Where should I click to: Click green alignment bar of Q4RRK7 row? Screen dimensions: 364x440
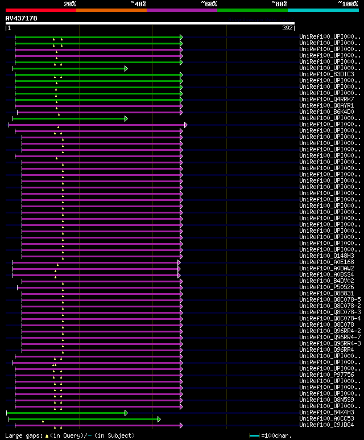click(x=98, y=100)
